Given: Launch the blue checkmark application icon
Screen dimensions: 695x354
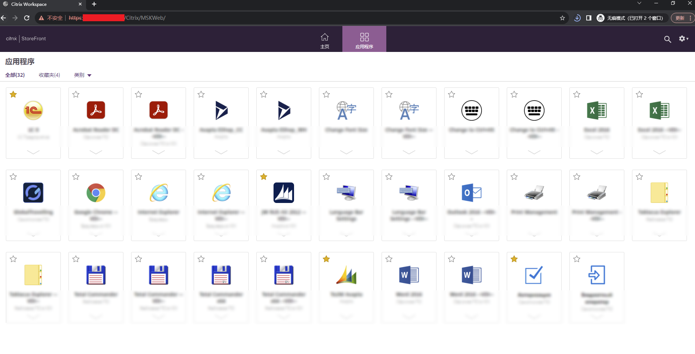Looking at the screenshot, I should pyautogui.click(x=534, y=275).
